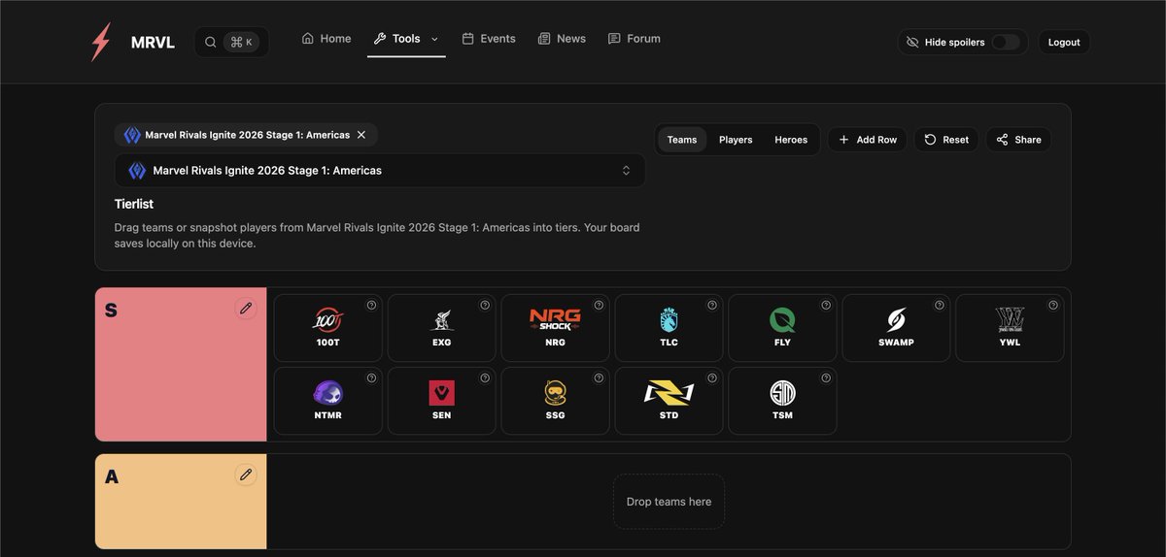Screen dimensions: 1166x557
Task: Select the STD team logo
Action: click(x=669, y=393)
